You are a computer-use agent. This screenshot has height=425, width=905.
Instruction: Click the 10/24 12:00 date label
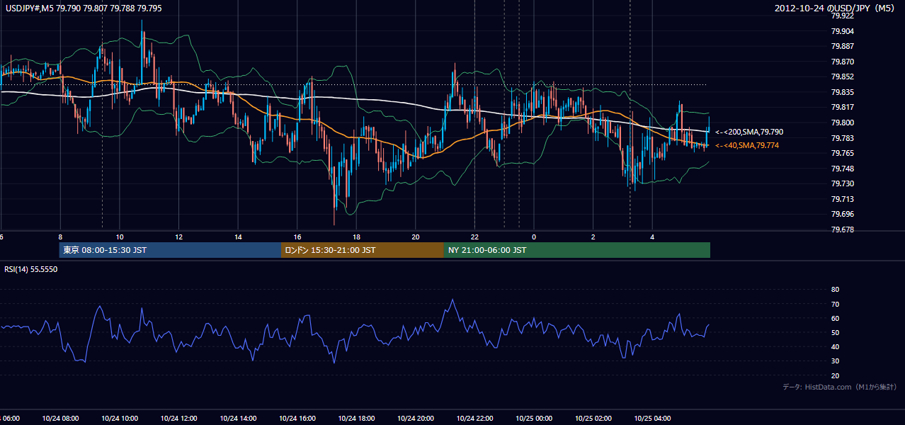pyautogui.click(x=178, y=418)
